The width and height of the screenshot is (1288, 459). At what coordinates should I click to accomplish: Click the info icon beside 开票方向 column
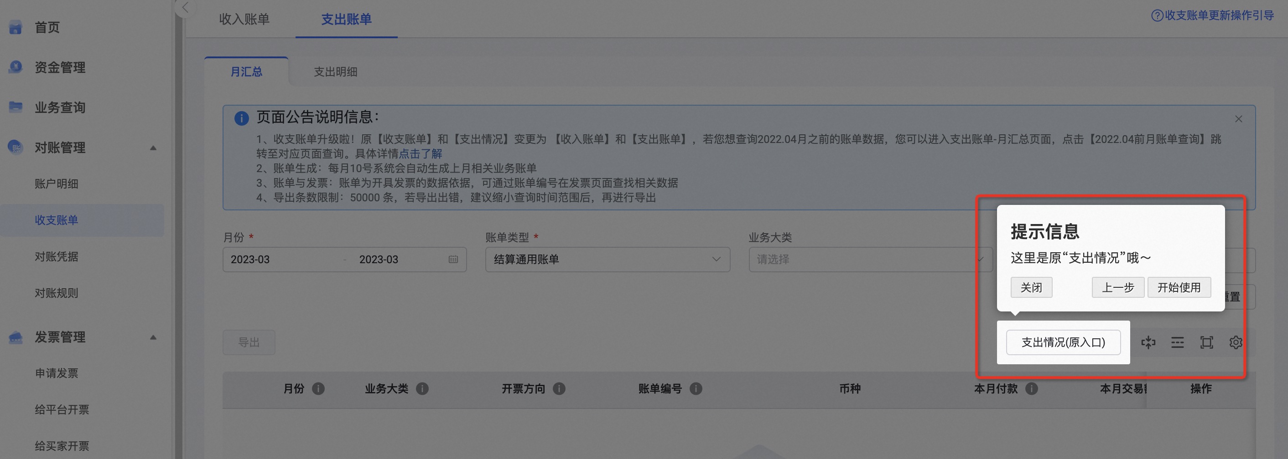click(559, 388)
